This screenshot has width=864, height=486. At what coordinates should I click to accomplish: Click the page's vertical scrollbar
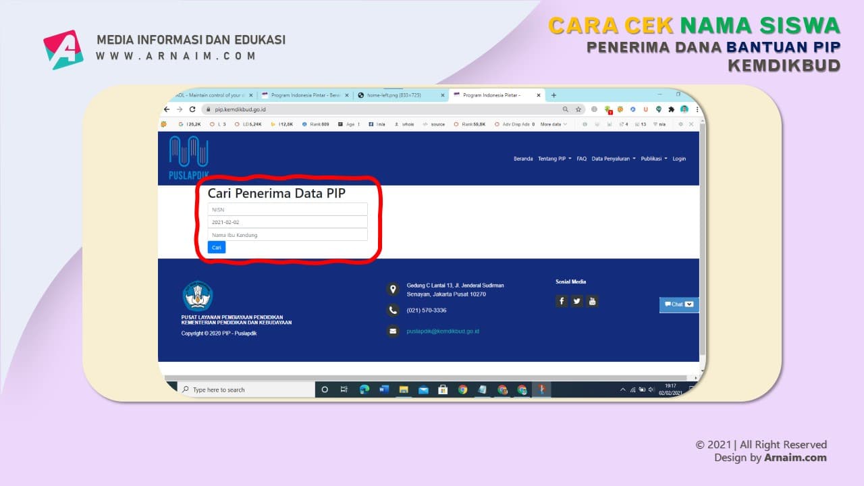tap(703, 241)
